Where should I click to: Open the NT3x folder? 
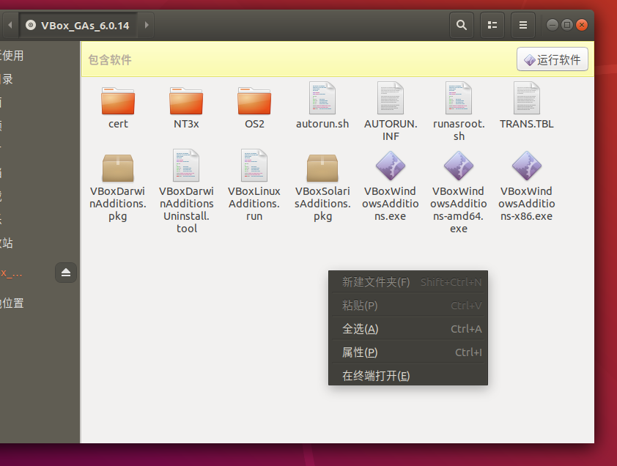click(x=186, y=101)
